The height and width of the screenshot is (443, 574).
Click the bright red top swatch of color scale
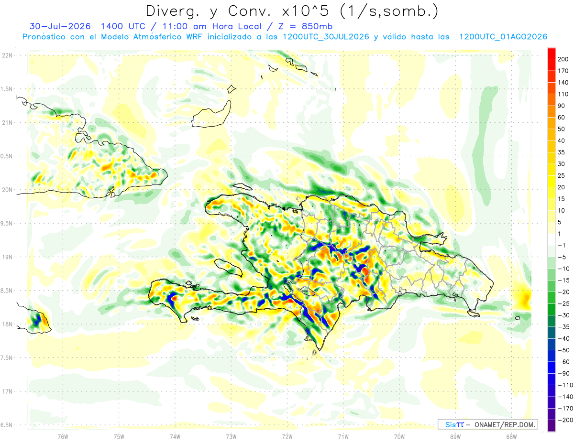[552, 54]
